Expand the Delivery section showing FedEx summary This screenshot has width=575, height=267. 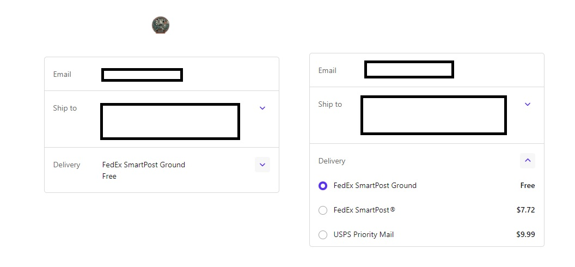pos(262,165)
